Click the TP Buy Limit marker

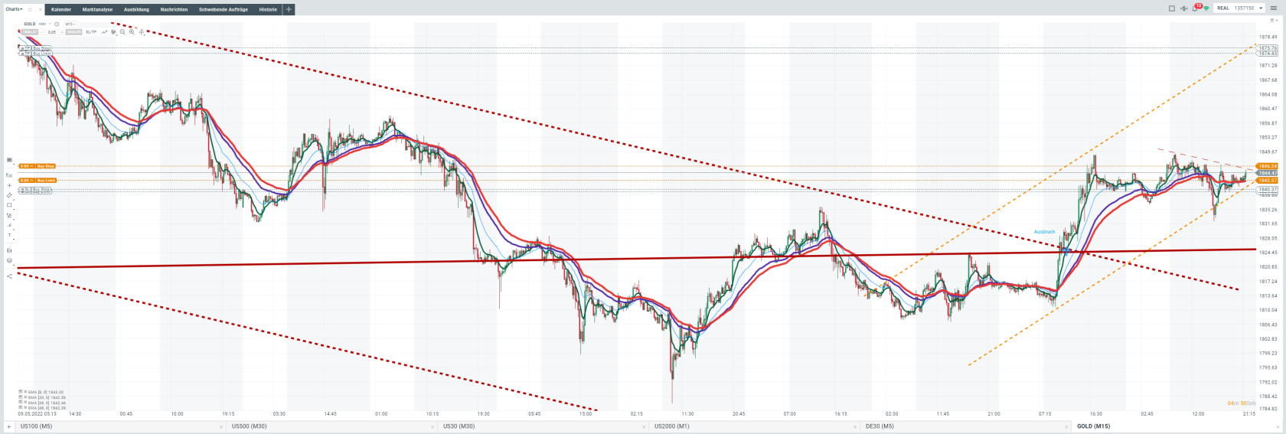pos(36,54)
